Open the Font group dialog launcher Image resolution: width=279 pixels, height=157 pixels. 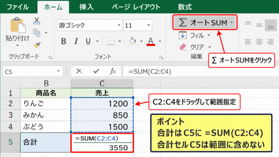click(x=161, y=58)
